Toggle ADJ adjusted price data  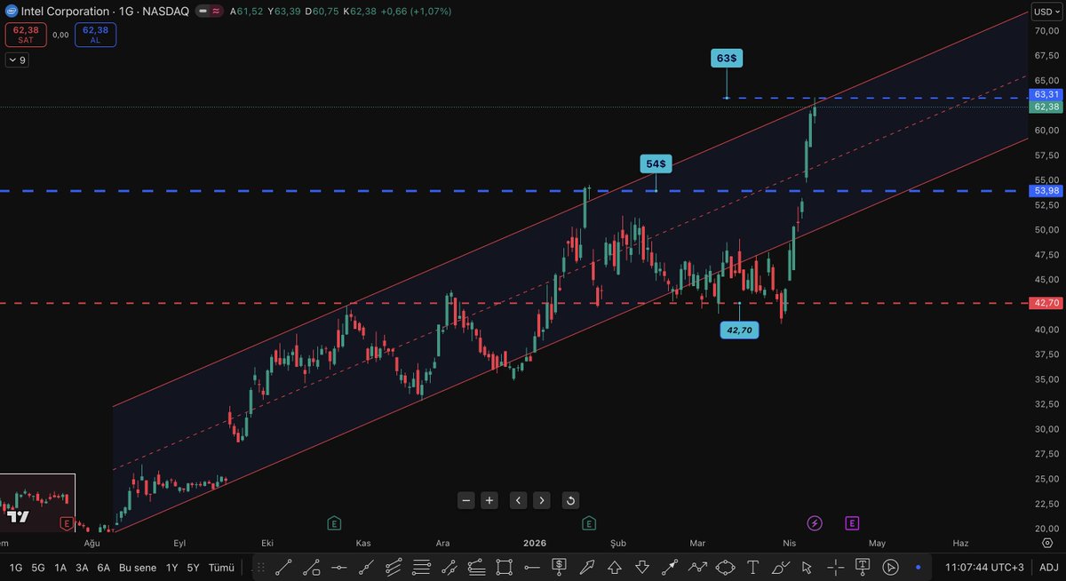point(1048,567)
